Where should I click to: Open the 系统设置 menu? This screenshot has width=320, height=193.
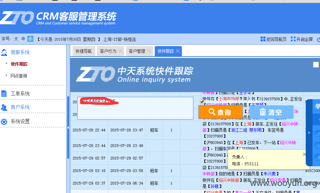20,122
